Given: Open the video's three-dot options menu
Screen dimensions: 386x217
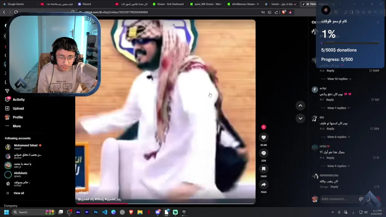Looking at the screenshot, I should [x=249, y=26].
